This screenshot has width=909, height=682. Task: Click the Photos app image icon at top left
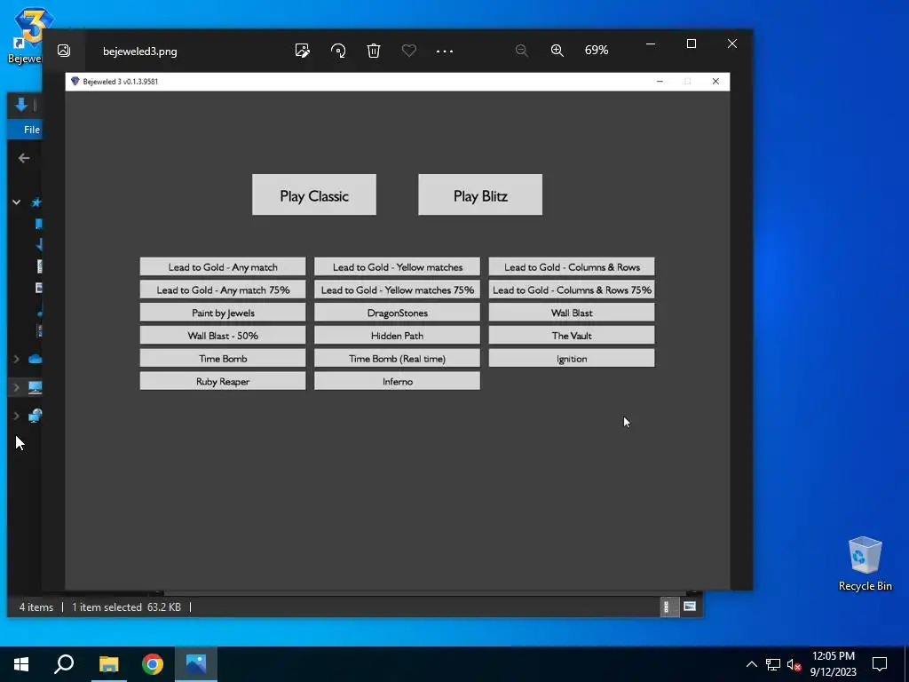[x=64, y=51]
